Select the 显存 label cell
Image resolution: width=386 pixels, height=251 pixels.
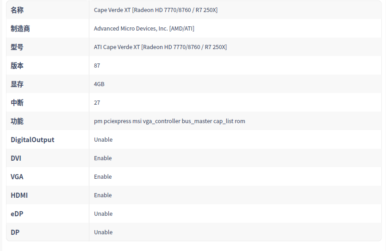(x=17, y=84)
